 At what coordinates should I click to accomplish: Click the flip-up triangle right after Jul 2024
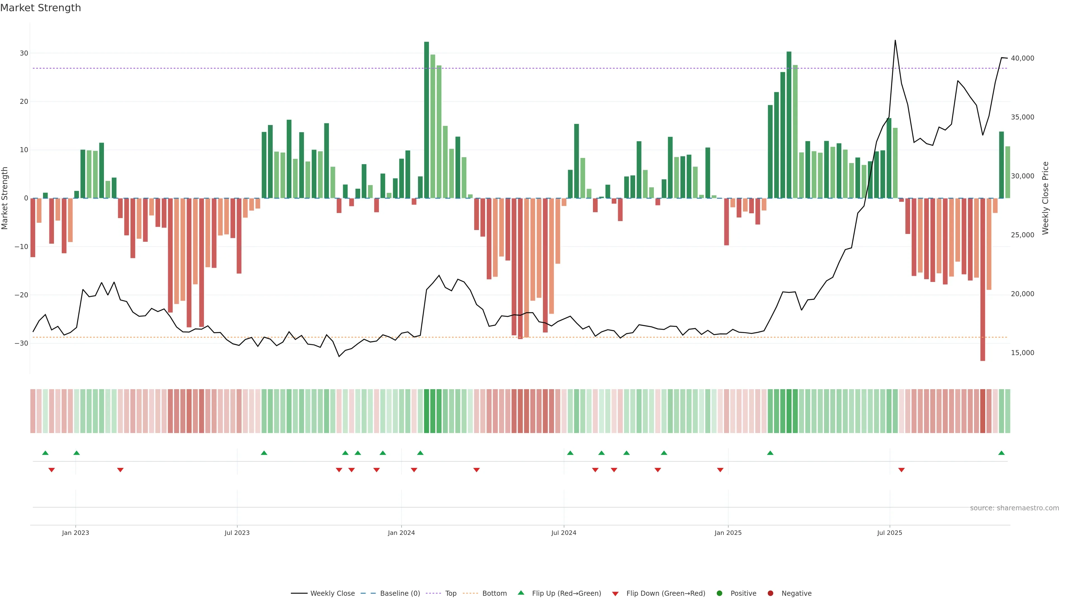[x=570, y=453]
